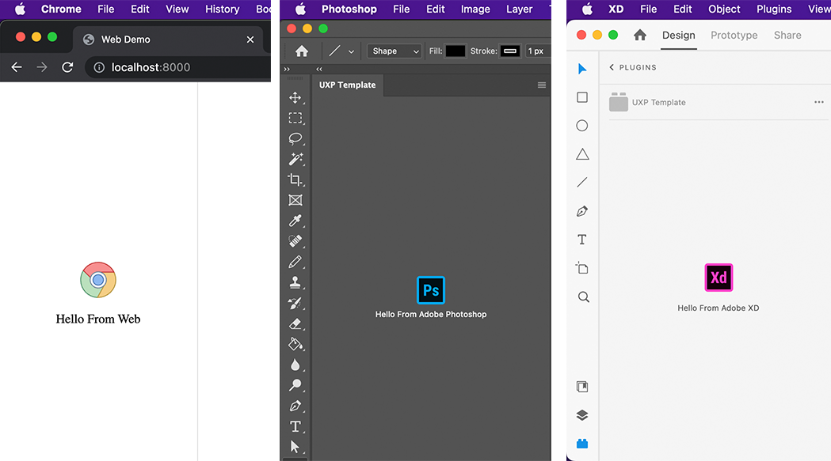Screen dimensions: 831x461
Task: Open the Shape mode dropdown in Photoshop
Action: (x=395, y=51)
